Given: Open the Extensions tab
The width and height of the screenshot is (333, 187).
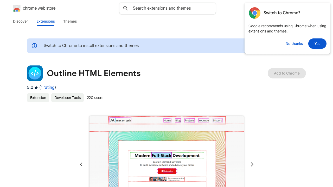Looking at the screenshot, I should (46, 21).
